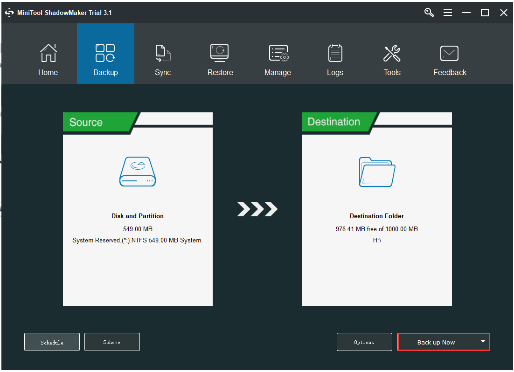Open the Sync files icon
The width and height of the screenshot is (514, 372).
[163, 53]
